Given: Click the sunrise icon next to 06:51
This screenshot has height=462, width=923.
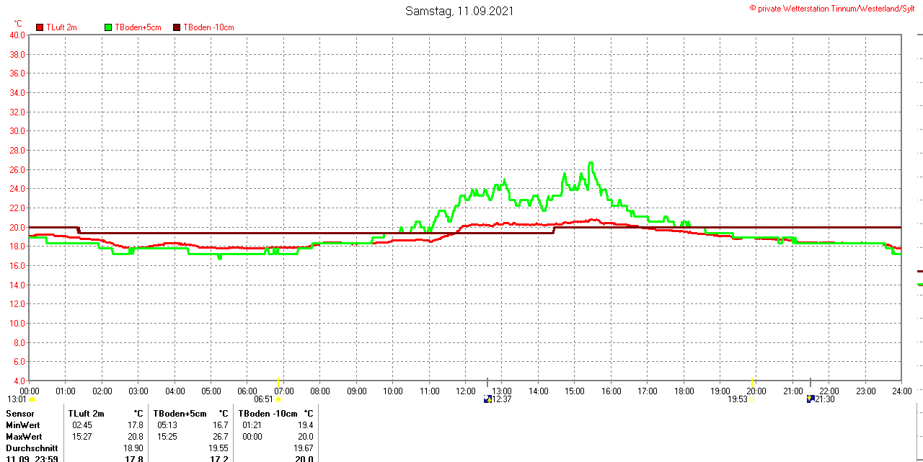Looking at the screenshot, I should coord(279,399).
